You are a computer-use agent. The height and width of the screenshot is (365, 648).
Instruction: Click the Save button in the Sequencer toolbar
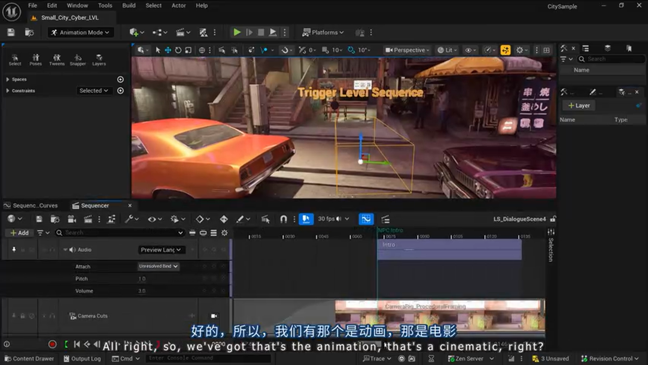click(39, 218)
